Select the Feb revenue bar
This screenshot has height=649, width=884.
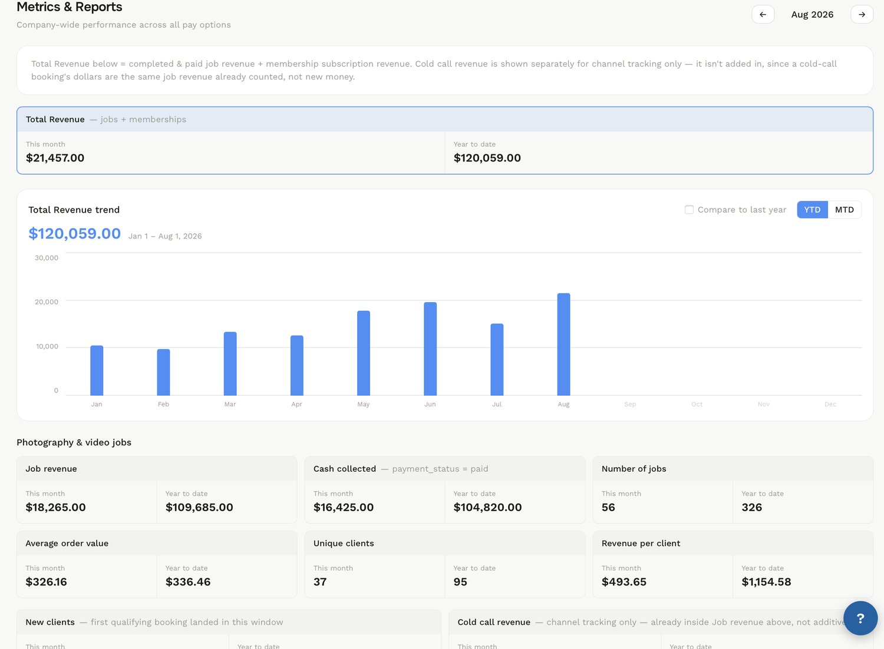[x=163, y=372]
